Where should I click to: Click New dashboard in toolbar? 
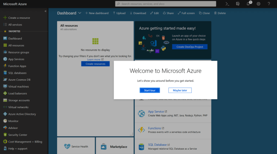pyautogui.click(x=97, y=13)
